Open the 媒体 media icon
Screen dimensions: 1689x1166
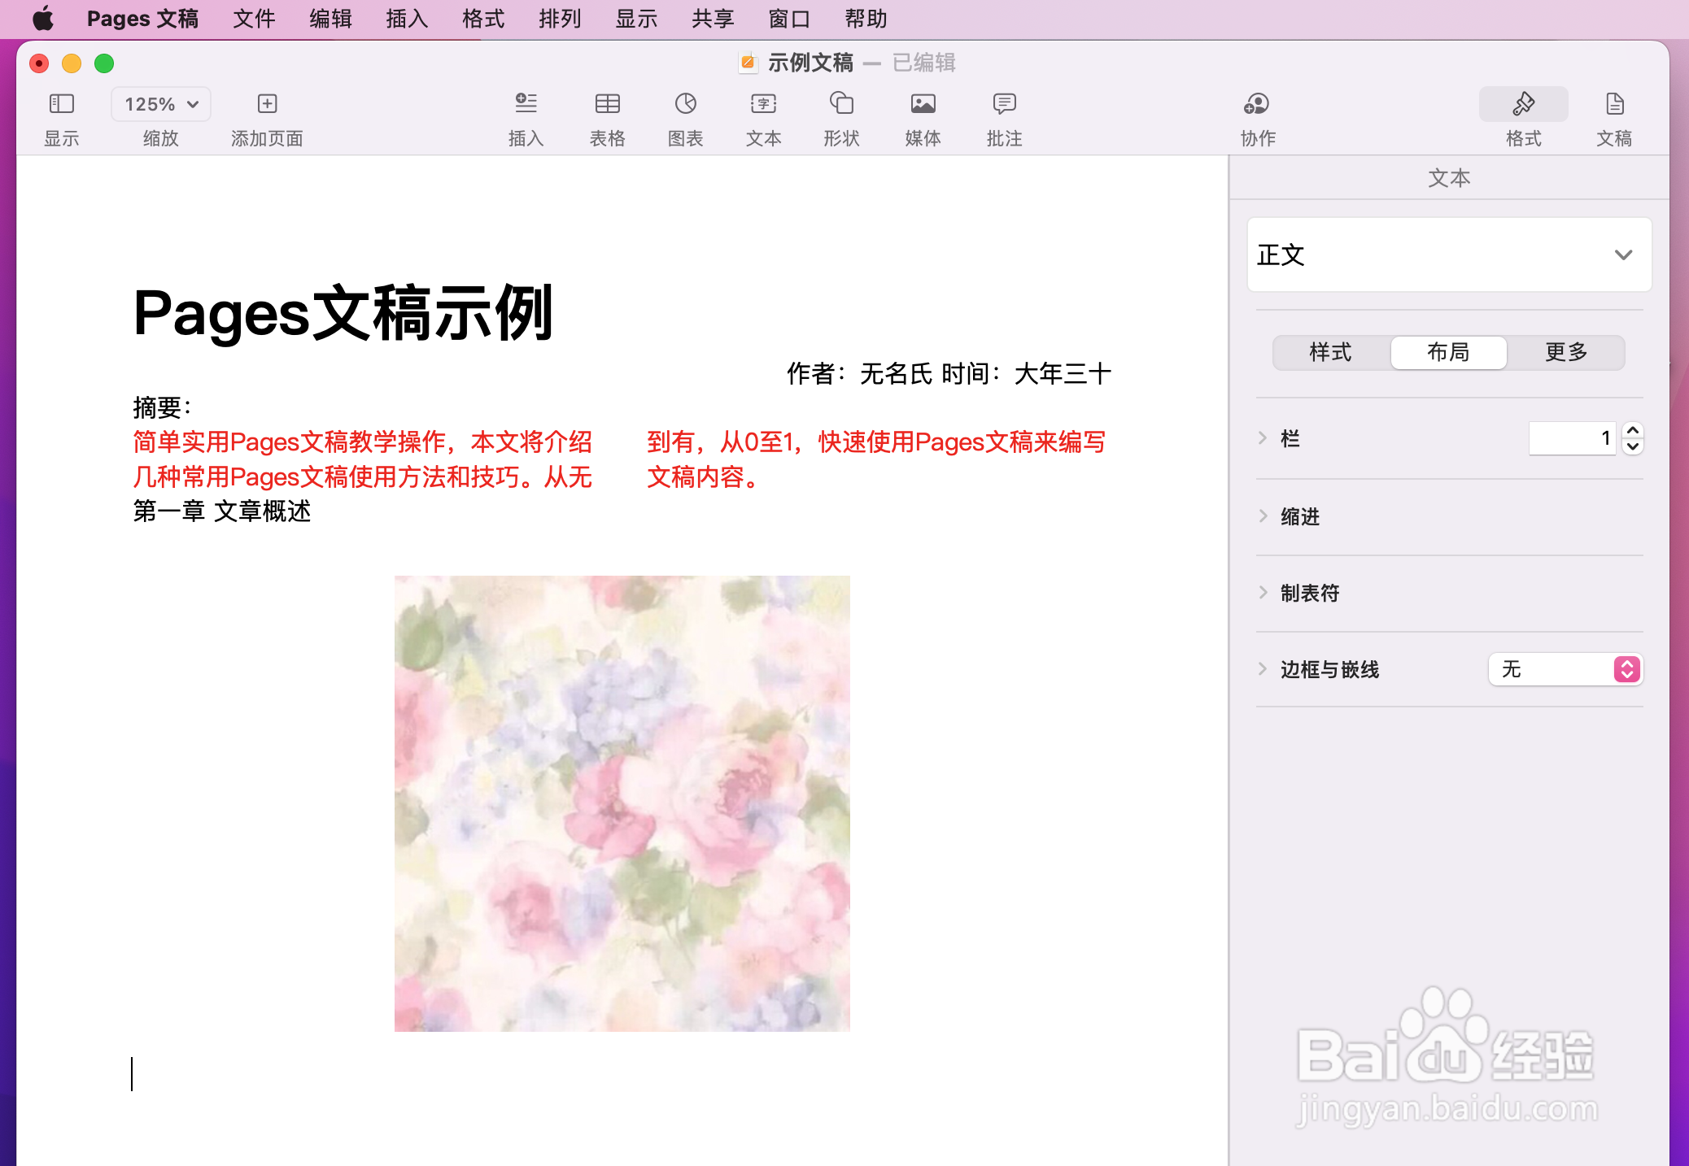(x=923, y=104)
